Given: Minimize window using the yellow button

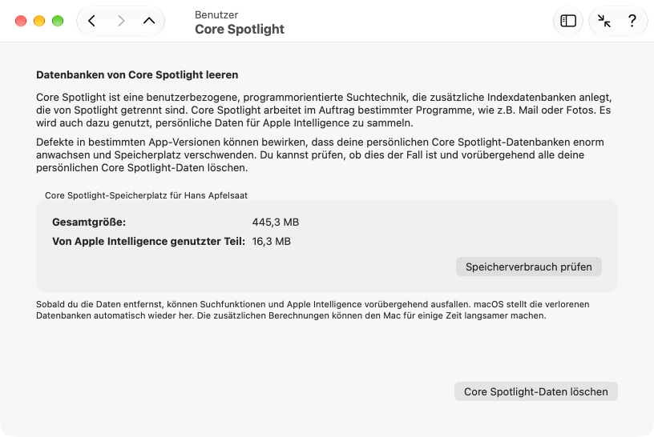Looking at the screenshot, I should [x=39, y=21].
